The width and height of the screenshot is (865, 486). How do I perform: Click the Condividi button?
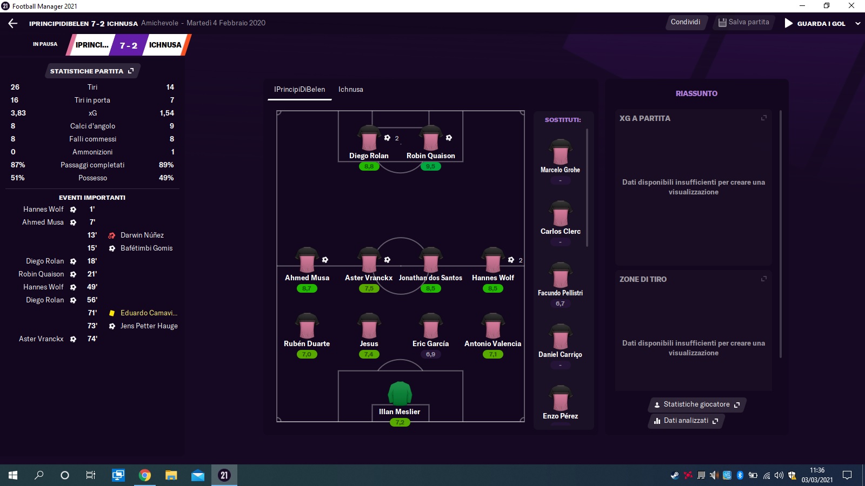click(686, 22)
